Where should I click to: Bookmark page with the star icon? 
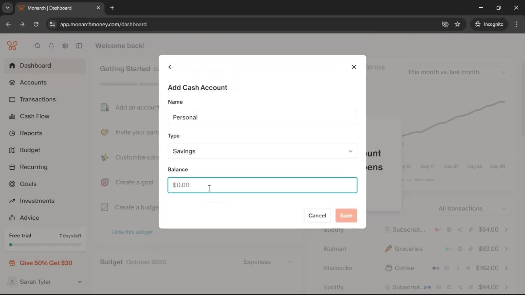(457, 24)
